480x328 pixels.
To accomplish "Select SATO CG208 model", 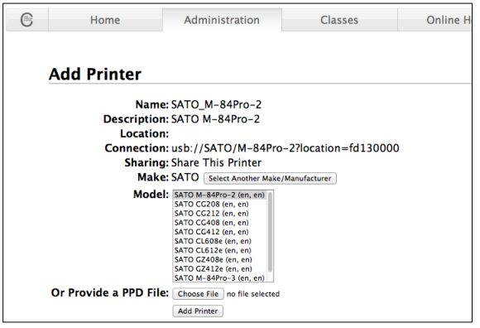I will [x=220, y=205].
